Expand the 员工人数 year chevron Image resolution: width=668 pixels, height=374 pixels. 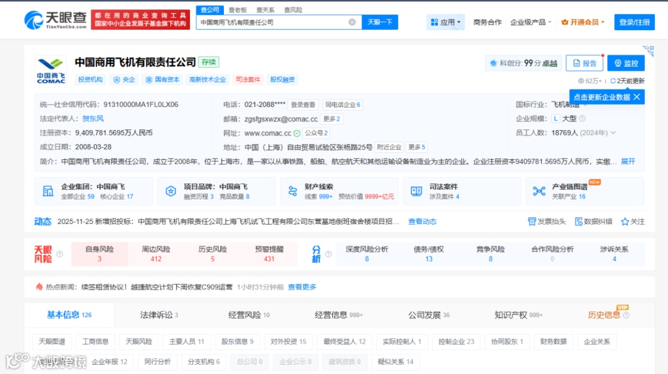click(613, 133)
